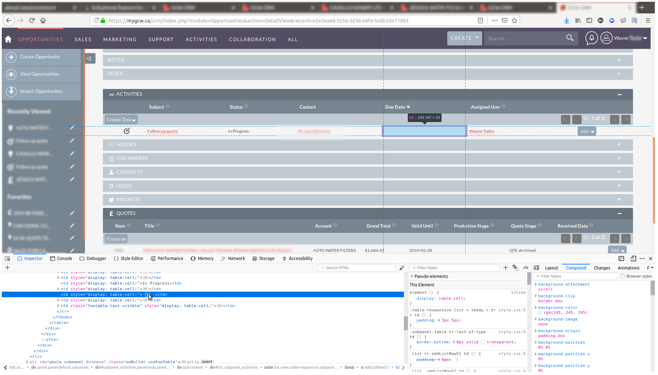Enable the Browser styles checkbox

[622, 276]
